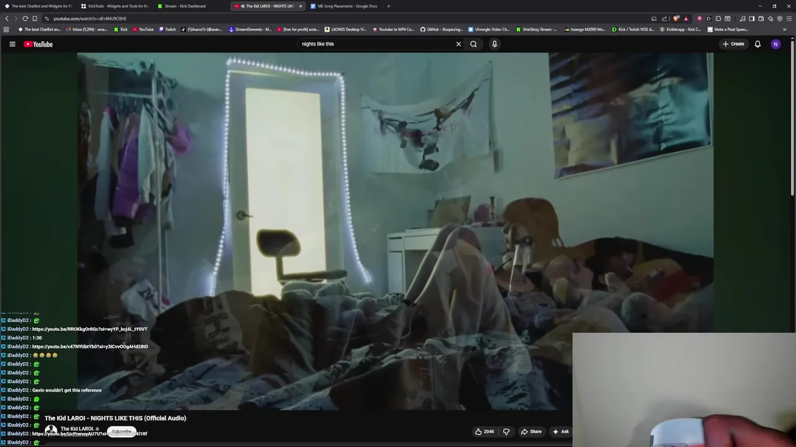This screenshot has width=796, height=447.
Task: Click the Ask button under video
Action: tap(561, 431)
